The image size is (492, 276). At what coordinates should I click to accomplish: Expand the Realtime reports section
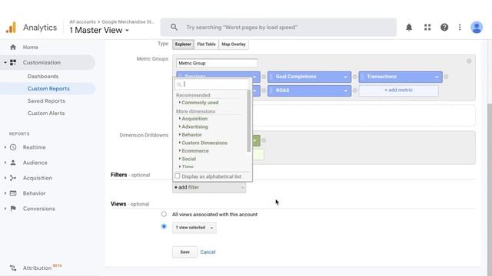pyautogui.click(x=5, y=147)
